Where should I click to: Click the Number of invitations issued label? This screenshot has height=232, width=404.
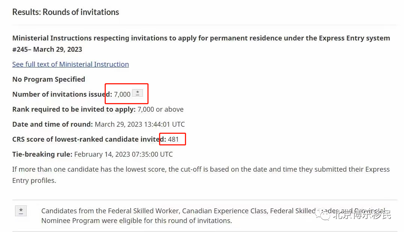[x=62, y=94]
